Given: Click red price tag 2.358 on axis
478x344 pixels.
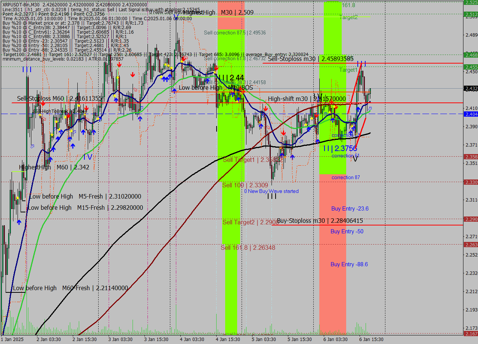Looking at the screenshot, I should 471,157.
